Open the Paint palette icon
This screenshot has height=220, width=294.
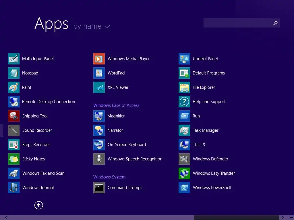click(14, 87)
